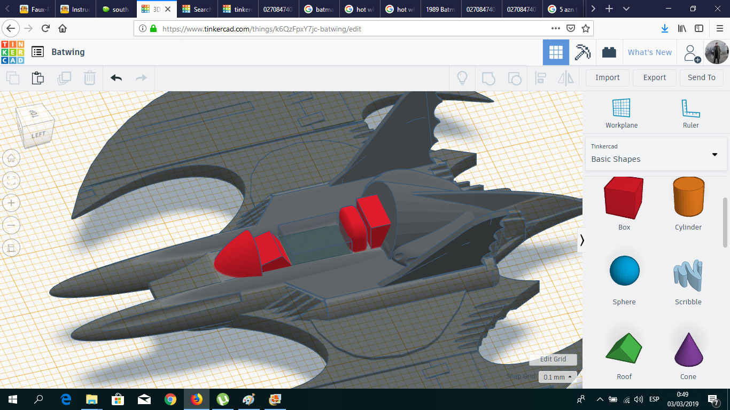Toggle orthographic/perspective view
The image size is (730, 410).
click(x=11, y=248)
